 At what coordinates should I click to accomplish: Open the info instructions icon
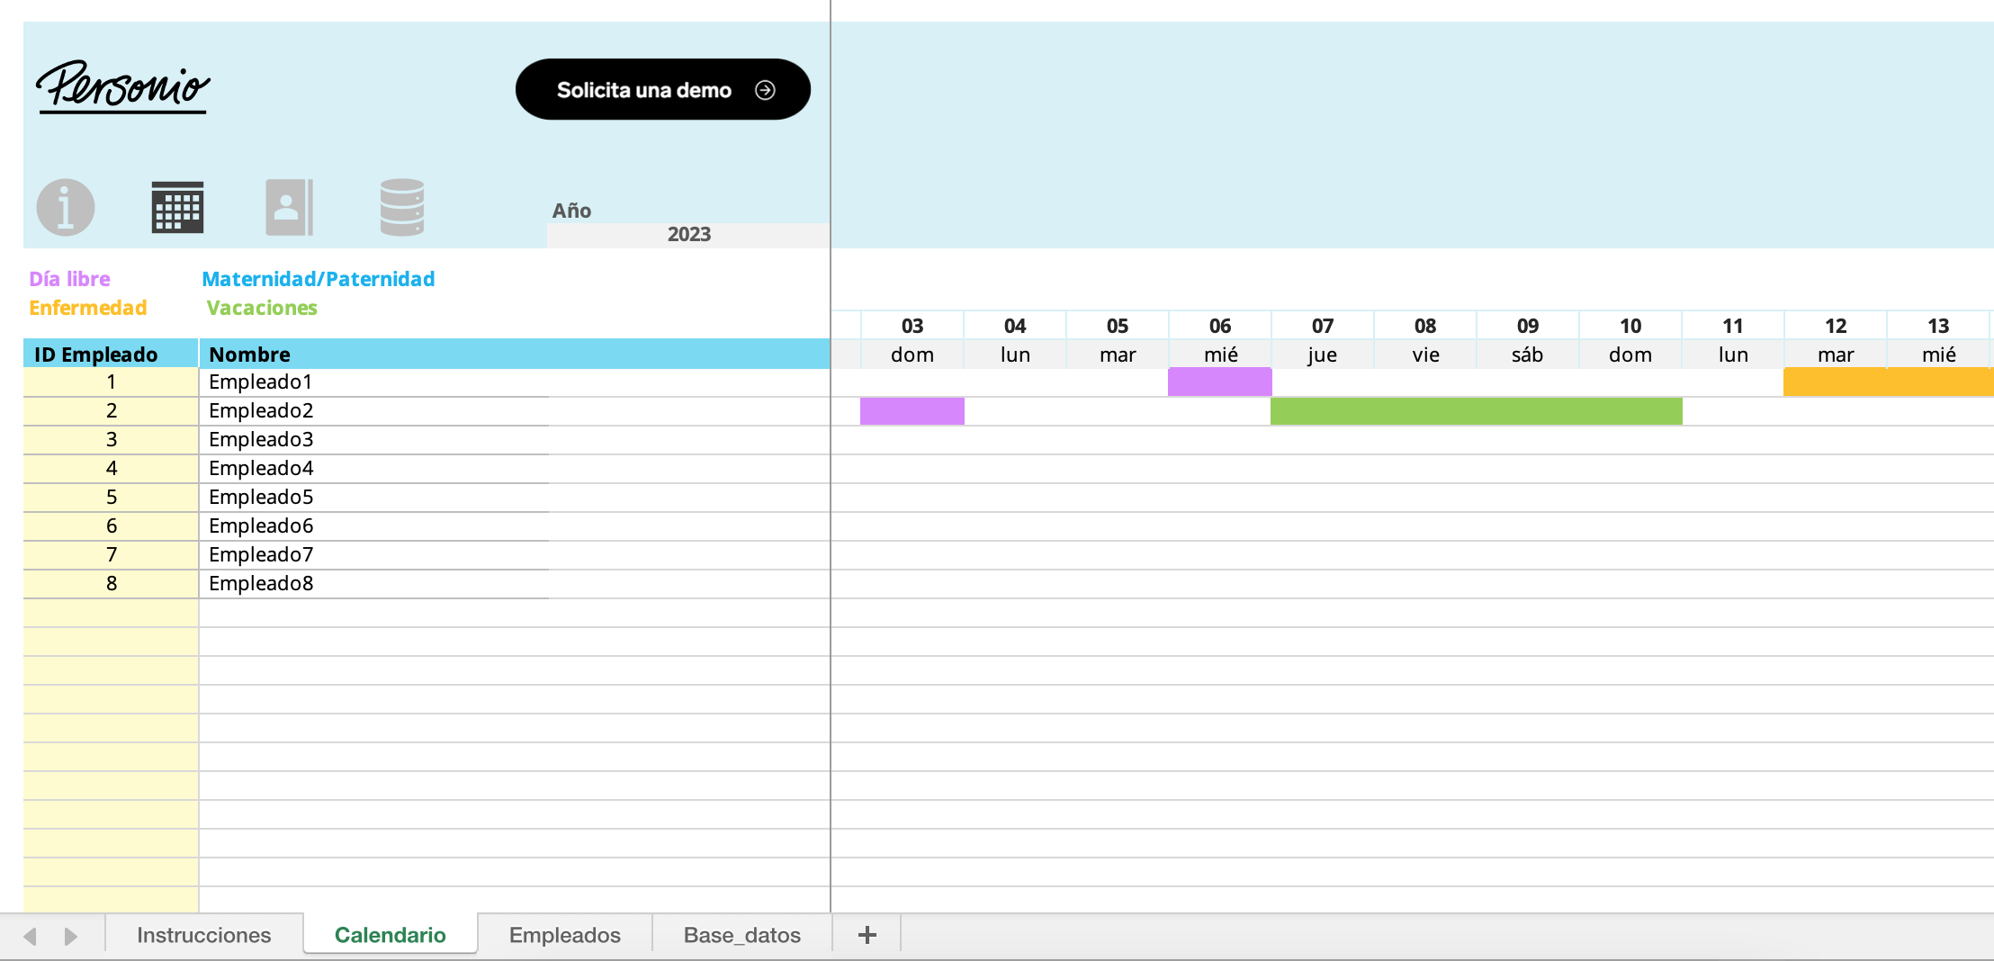tap(66, 207)
